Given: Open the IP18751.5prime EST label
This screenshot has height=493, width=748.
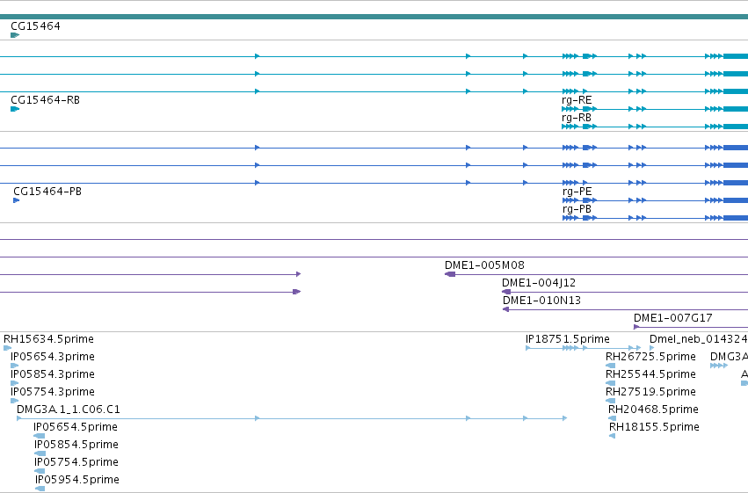Looking at the screenshot, I should (568, 339).
